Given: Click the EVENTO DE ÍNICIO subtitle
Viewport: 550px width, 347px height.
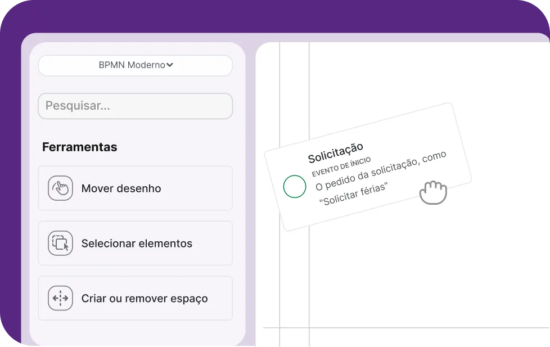Looking at the screenshot, I should [341, 167].
